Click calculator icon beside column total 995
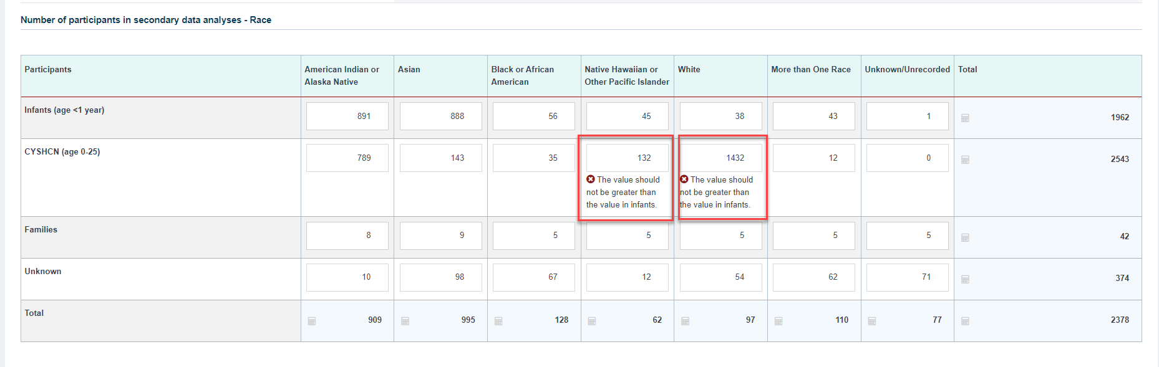 coord(405,321)
